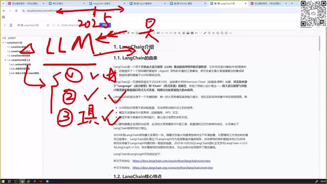Image resolution: width=327 pixels, height=184 pixels.
Task: Click the more options ellipsis in toolbar
Action: [x=230, y=33]
